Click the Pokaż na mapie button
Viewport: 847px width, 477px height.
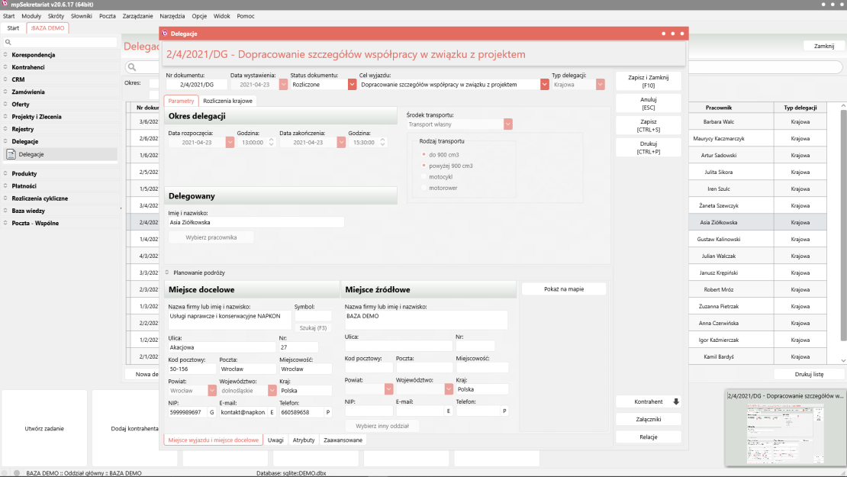(563, 289)
